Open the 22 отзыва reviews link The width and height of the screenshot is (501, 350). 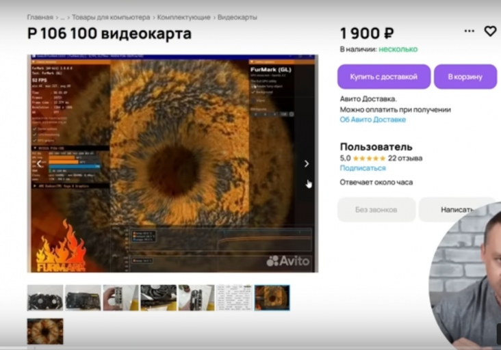click(x=405, y=158)
